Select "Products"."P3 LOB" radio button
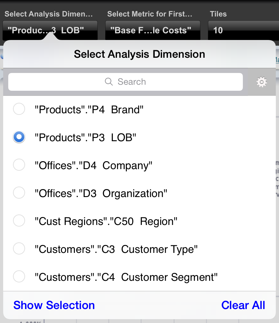The width and height of the screenshot is (279, 323). pyautogui.click(x=19, y=137)
